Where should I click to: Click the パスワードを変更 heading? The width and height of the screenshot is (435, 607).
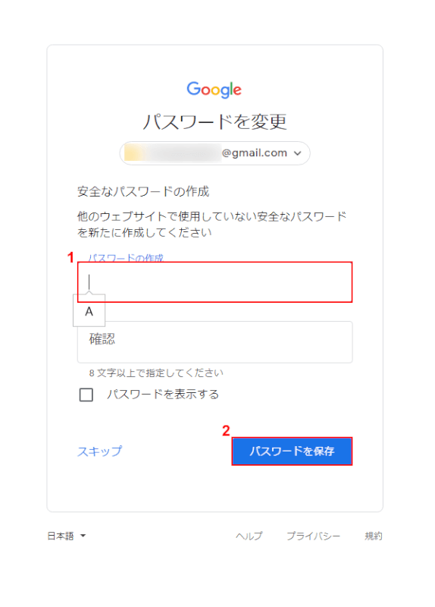(215, 121)
